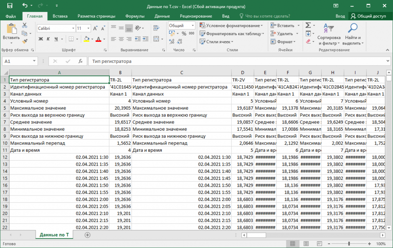Viewport: 393px width, 248px height.
Task: Decrease indent icon
Action: [x=138, y=39]
